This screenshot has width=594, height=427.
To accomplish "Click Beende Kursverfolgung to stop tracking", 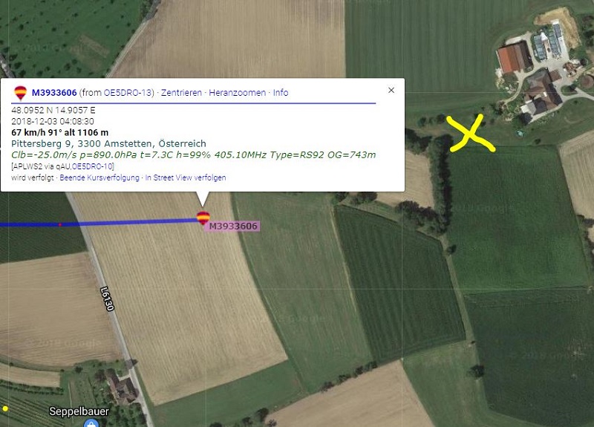I will pos(99,177).
